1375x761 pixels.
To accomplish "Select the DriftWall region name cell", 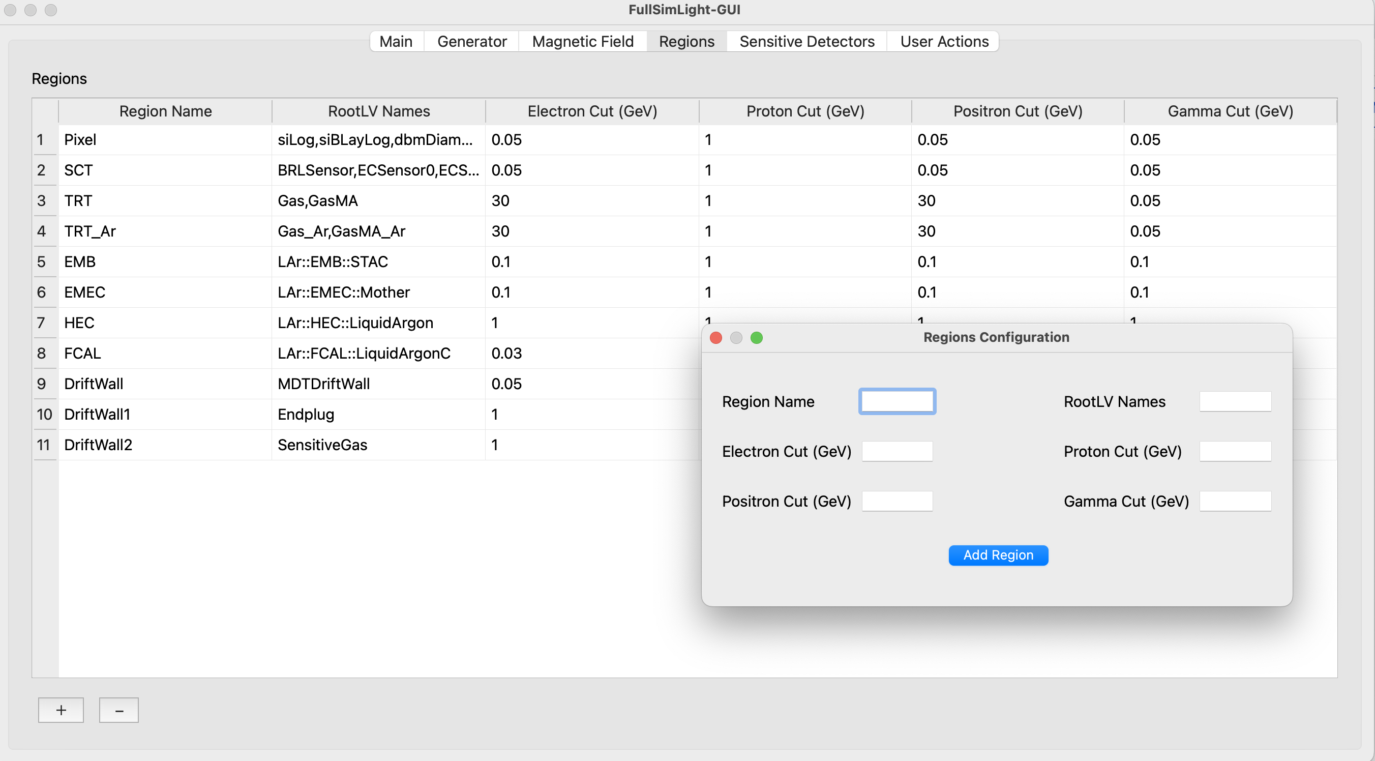I will click(x=165, y=384).
